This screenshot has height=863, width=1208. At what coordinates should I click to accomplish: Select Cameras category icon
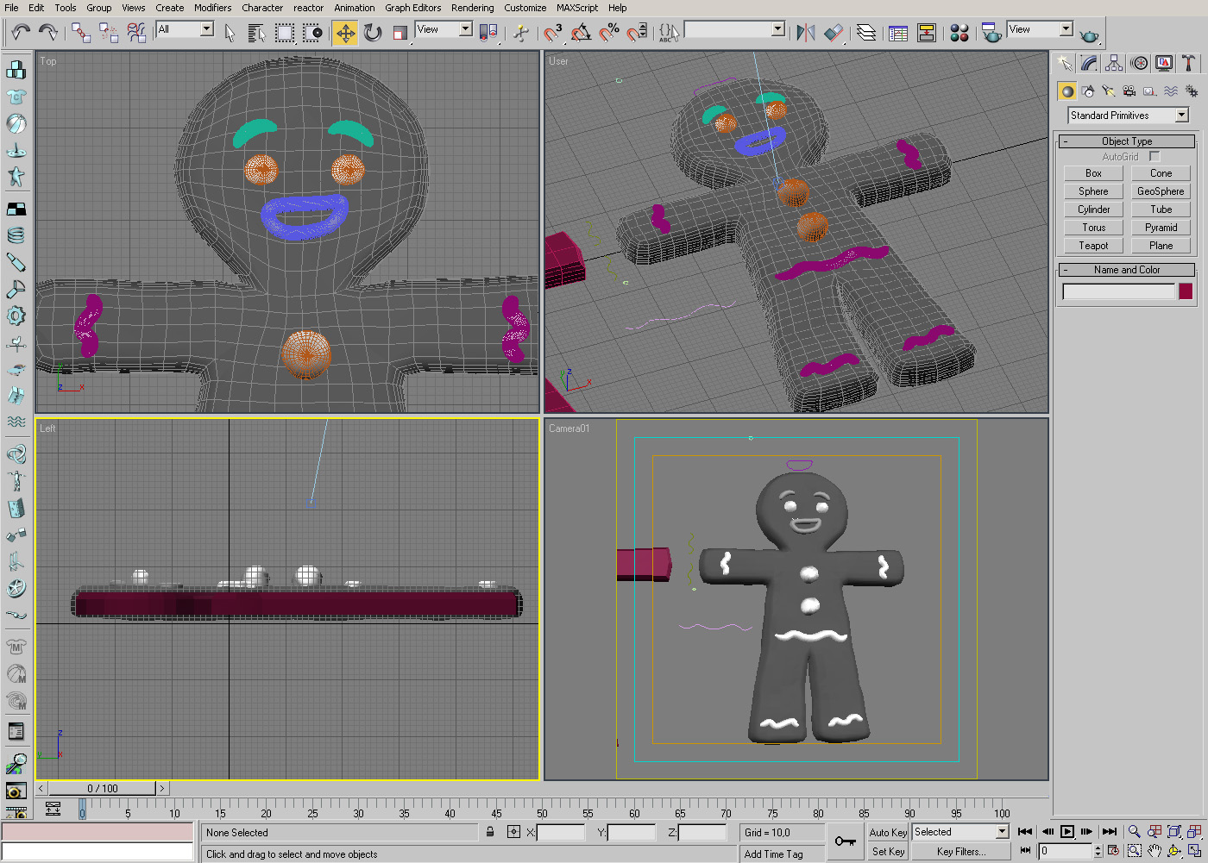(1129, 91)
